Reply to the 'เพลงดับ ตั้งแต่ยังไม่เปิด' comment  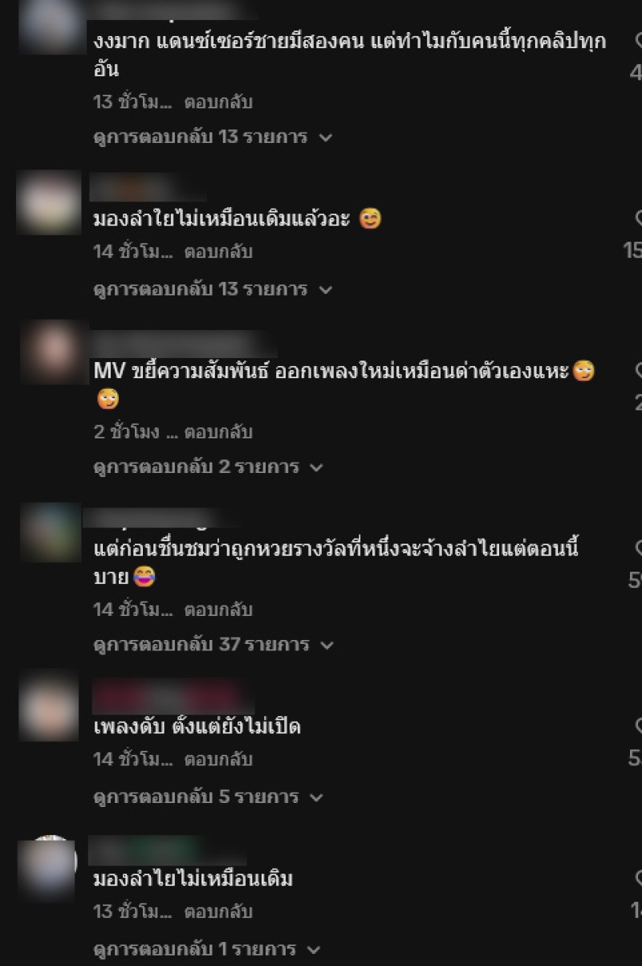pos(218,759)
